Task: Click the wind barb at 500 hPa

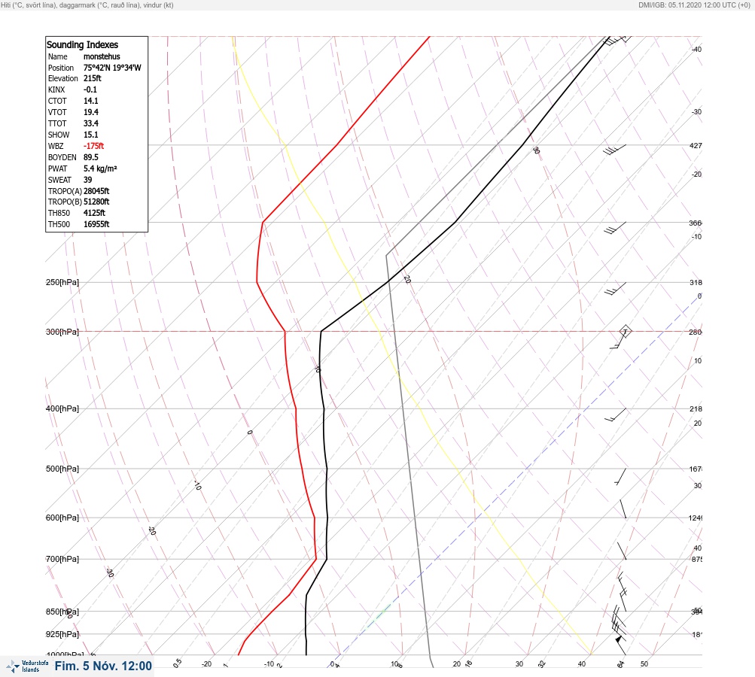Action: point(621,476)
